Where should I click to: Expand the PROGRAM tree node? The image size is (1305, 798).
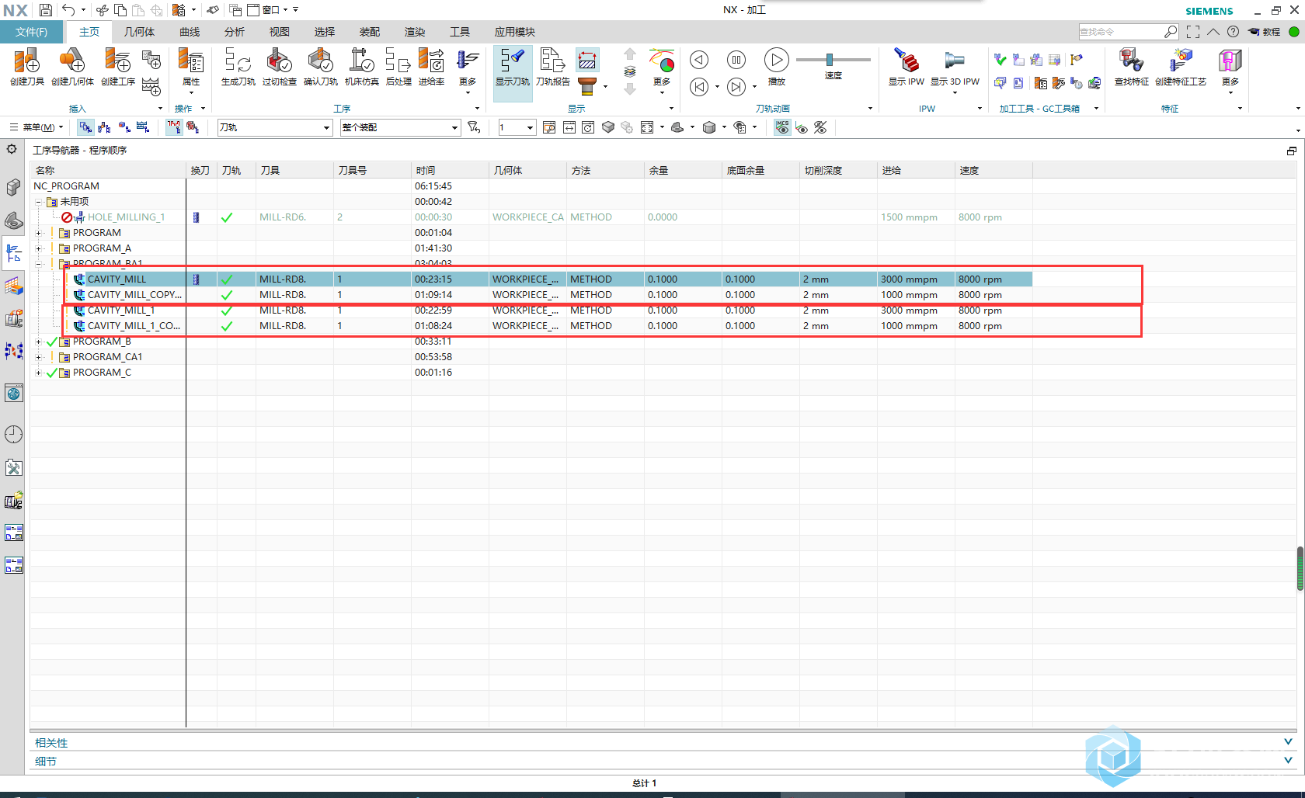(38, 233)
